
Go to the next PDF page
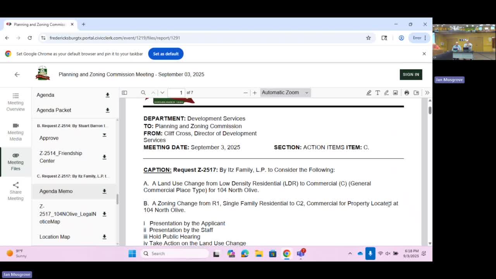[162, 93]
